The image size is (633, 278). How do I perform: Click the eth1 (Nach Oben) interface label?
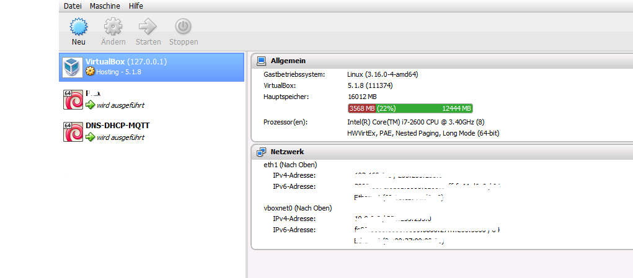coord(290,165)
